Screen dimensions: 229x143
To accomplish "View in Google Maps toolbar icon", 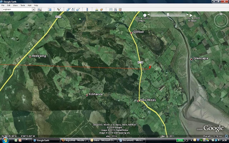I will 120,10.
